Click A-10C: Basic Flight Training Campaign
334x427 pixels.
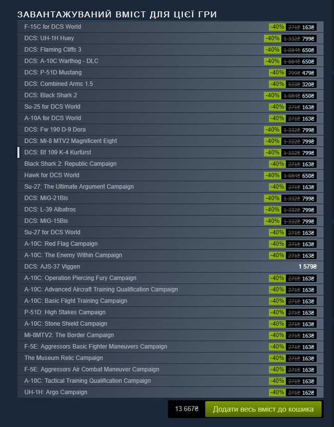pyautogui.click(x=170, y=301)
